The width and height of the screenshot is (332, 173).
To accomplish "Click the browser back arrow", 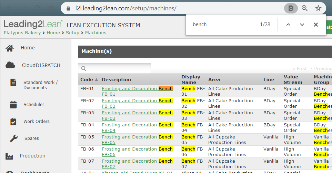I will click(x=10, y=8).
